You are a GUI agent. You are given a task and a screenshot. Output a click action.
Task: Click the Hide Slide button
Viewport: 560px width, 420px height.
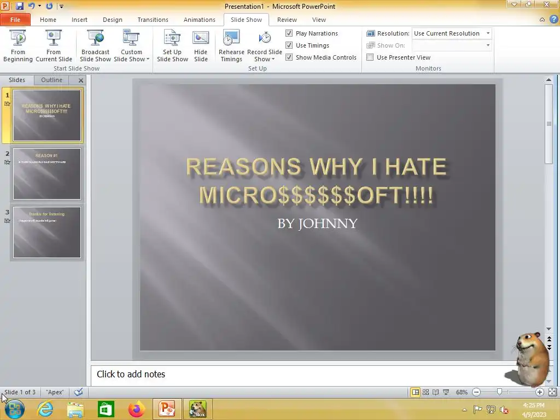coord(201,46)
